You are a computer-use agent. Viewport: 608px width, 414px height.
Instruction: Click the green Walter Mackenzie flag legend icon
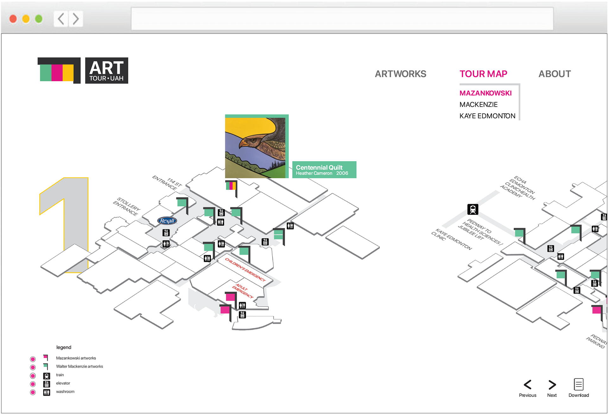click(x=46, y=366)
